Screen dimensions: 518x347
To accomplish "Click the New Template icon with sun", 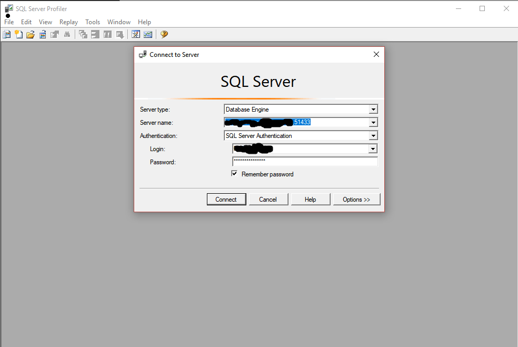I will (x=19, y=34).
